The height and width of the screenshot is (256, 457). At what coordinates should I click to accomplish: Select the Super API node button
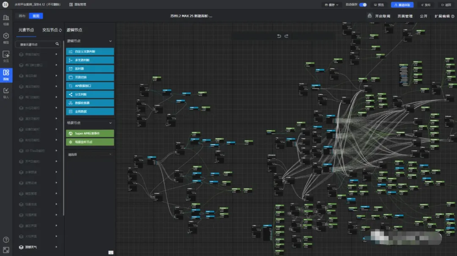[90, 133]
